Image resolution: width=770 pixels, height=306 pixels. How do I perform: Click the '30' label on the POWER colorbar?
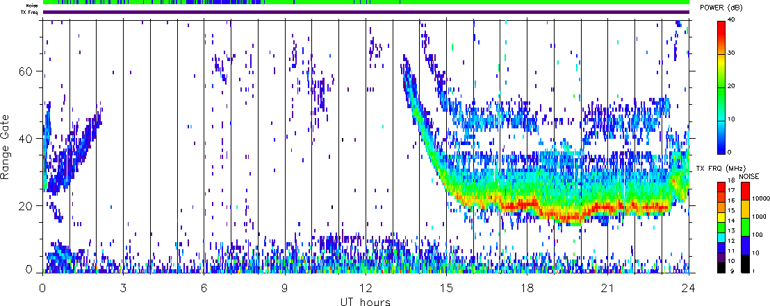[732, 54]
